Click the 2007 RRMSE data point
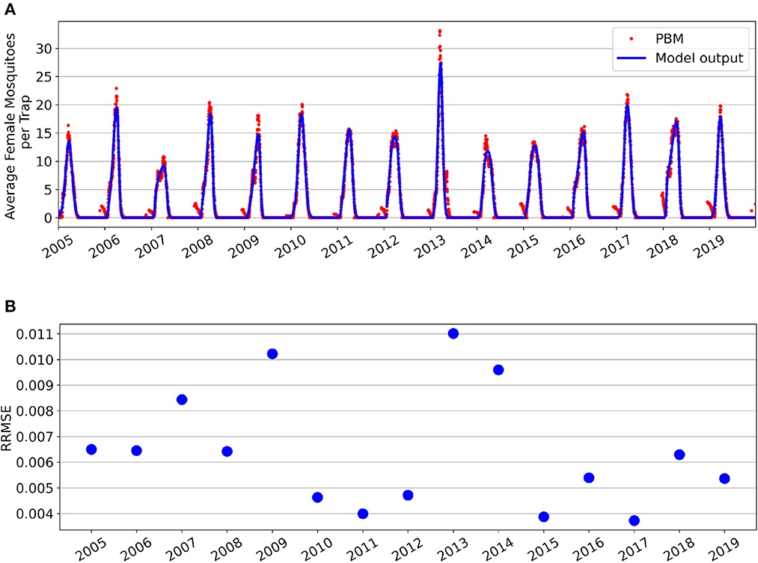 [x=182, y=400]
